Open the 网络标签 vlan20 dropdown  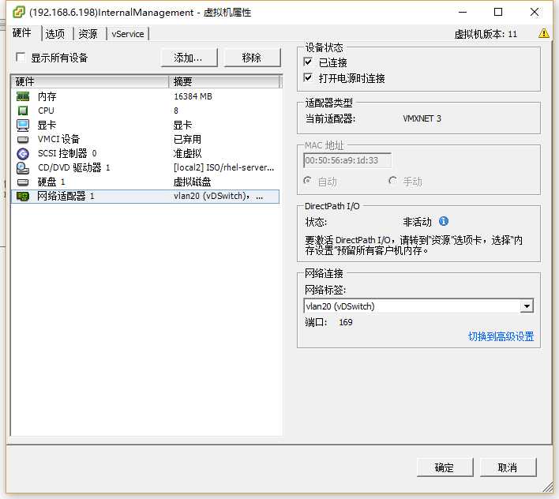pos(527,306)
